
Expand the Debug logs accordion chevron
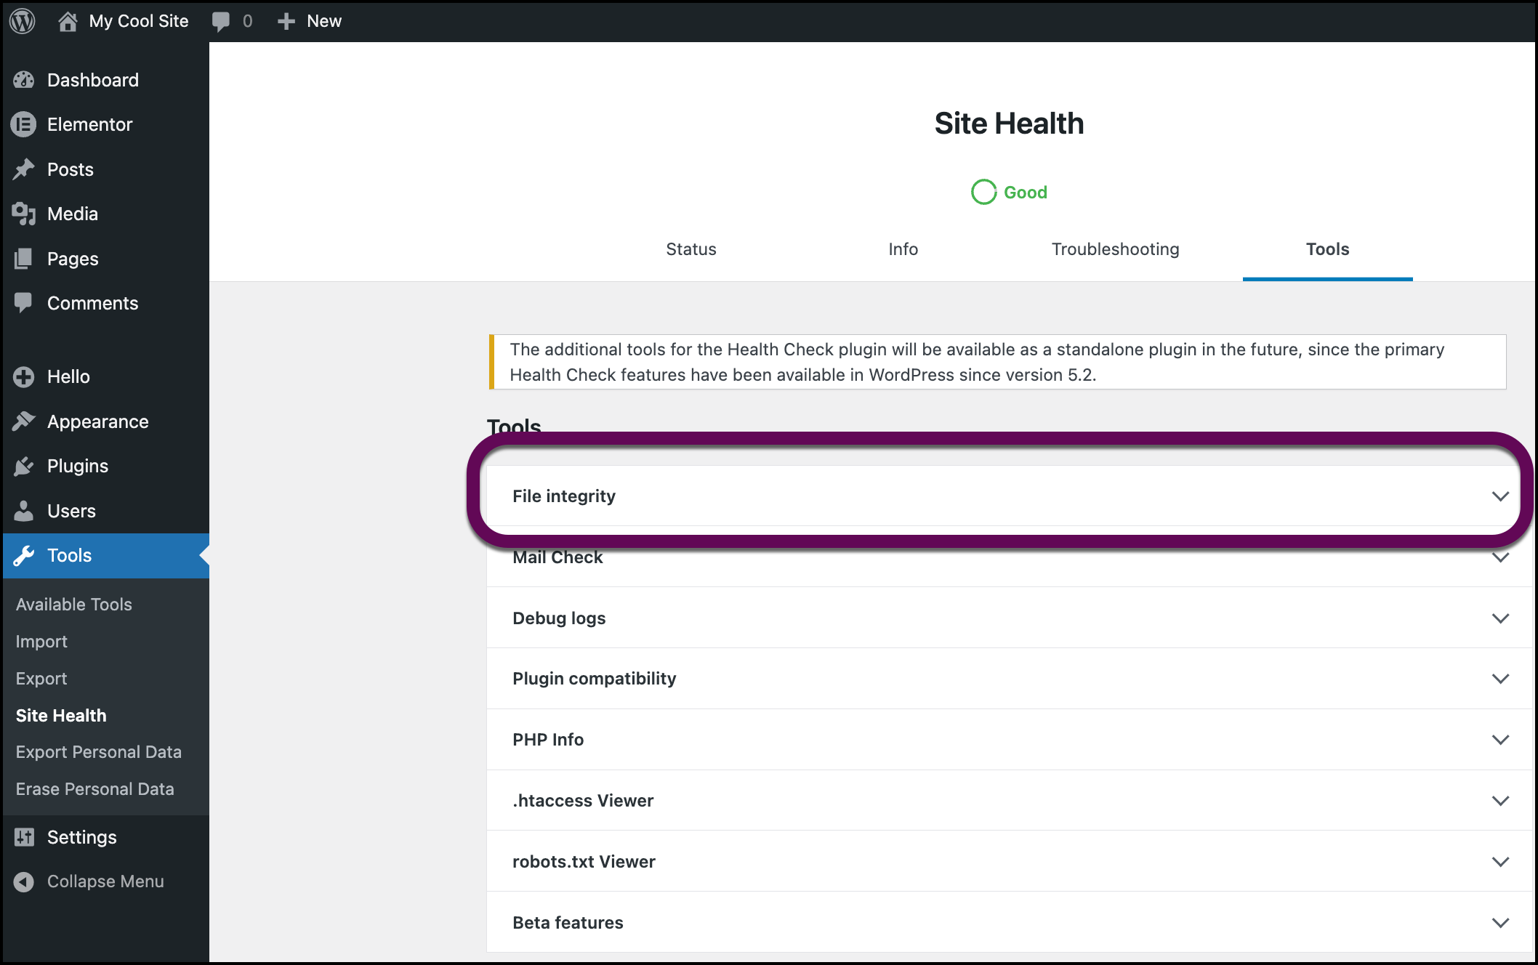[x=1500, y=618]
